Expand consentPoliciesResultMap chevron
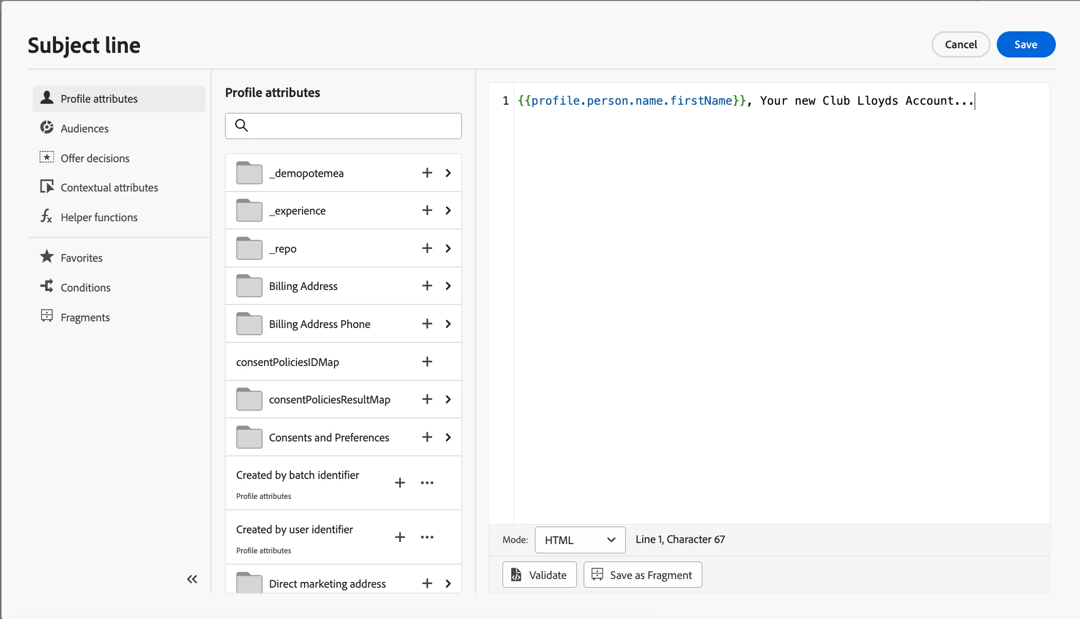Image resolution: width=1080 pixels, height=619 pixels. click(448, 399)
